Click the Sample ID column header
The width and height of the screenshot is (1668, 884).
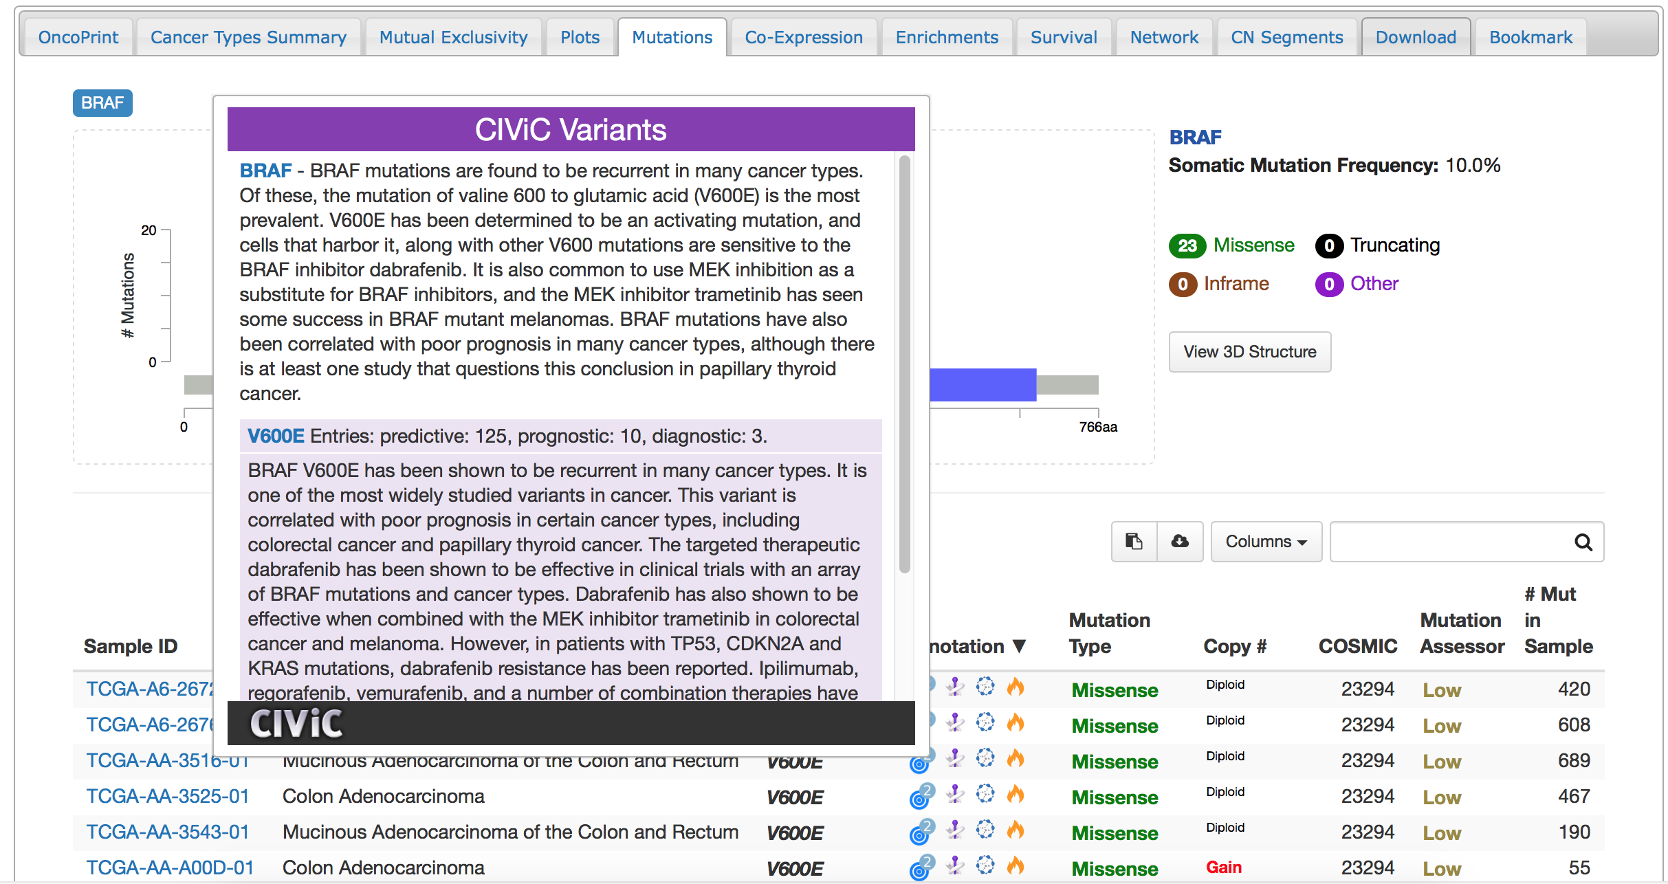(131, 646)
